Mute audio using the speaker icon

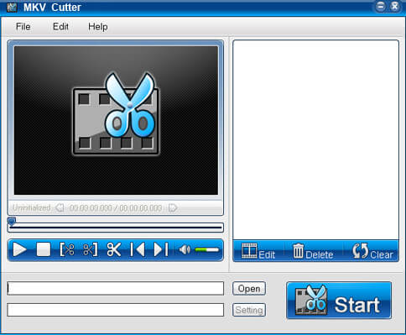click(185, 249)
